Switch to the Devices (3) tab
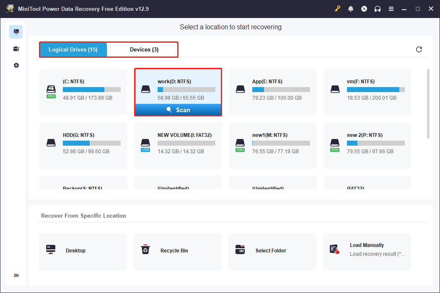Viewport: 440px width, 293px height. [x=144, y=50]
